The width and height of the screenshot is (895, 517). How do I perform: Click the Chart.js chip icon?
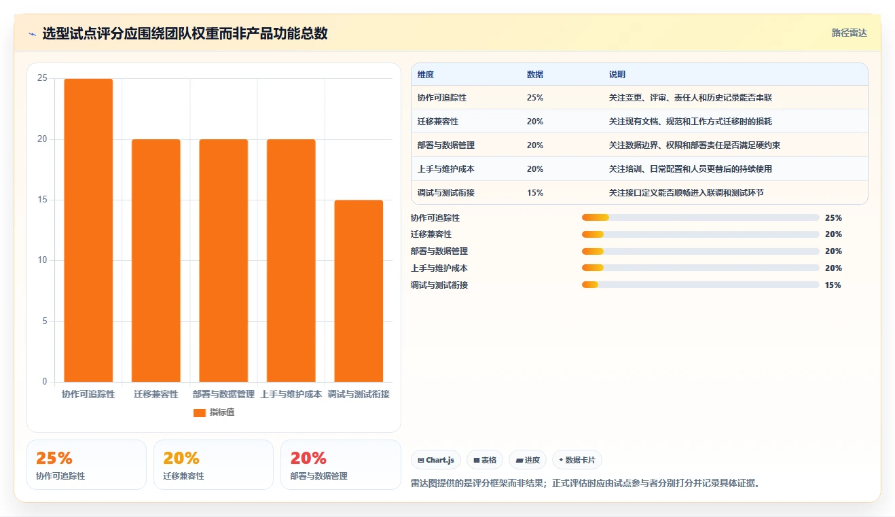pos(421,460)
